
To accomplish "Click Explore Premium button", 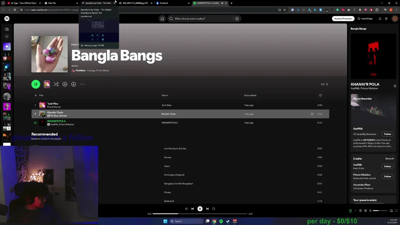I will point(343,19).
